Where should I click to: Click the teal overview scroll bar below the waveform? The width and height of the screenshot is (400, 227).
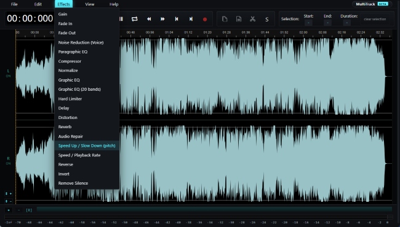click(x=214, y=209)
